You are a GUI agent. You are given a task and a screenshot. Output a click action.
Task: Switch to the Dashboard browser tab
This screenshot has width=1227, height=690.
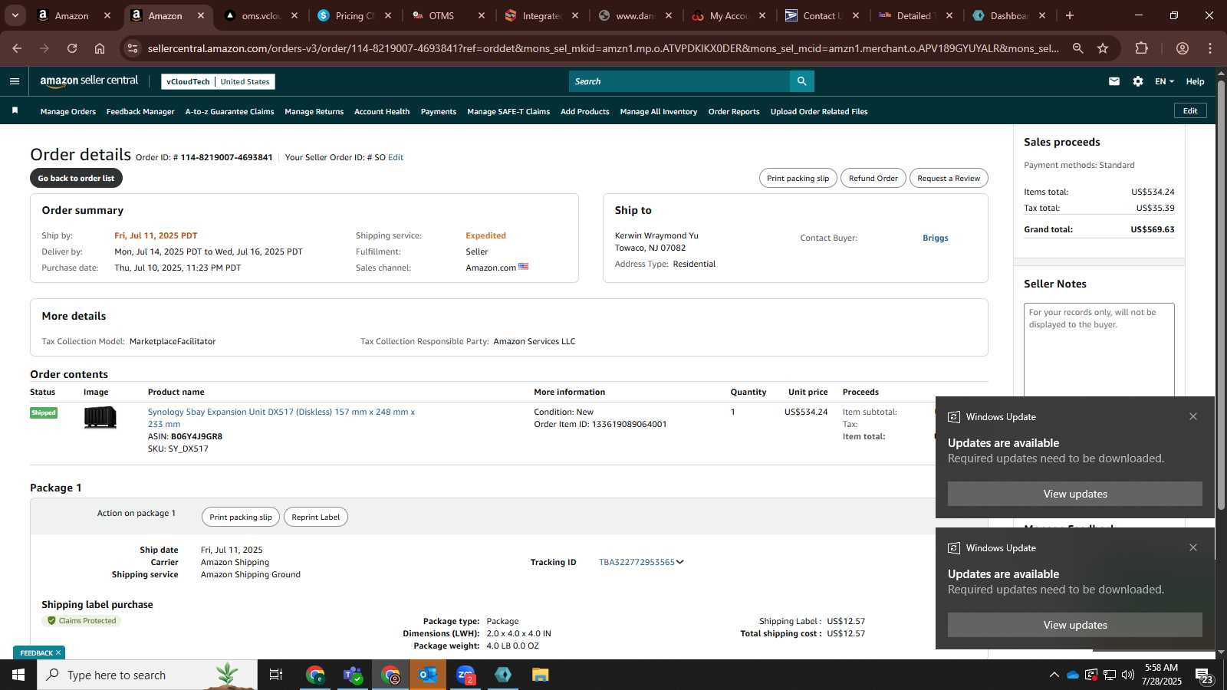1010,15
